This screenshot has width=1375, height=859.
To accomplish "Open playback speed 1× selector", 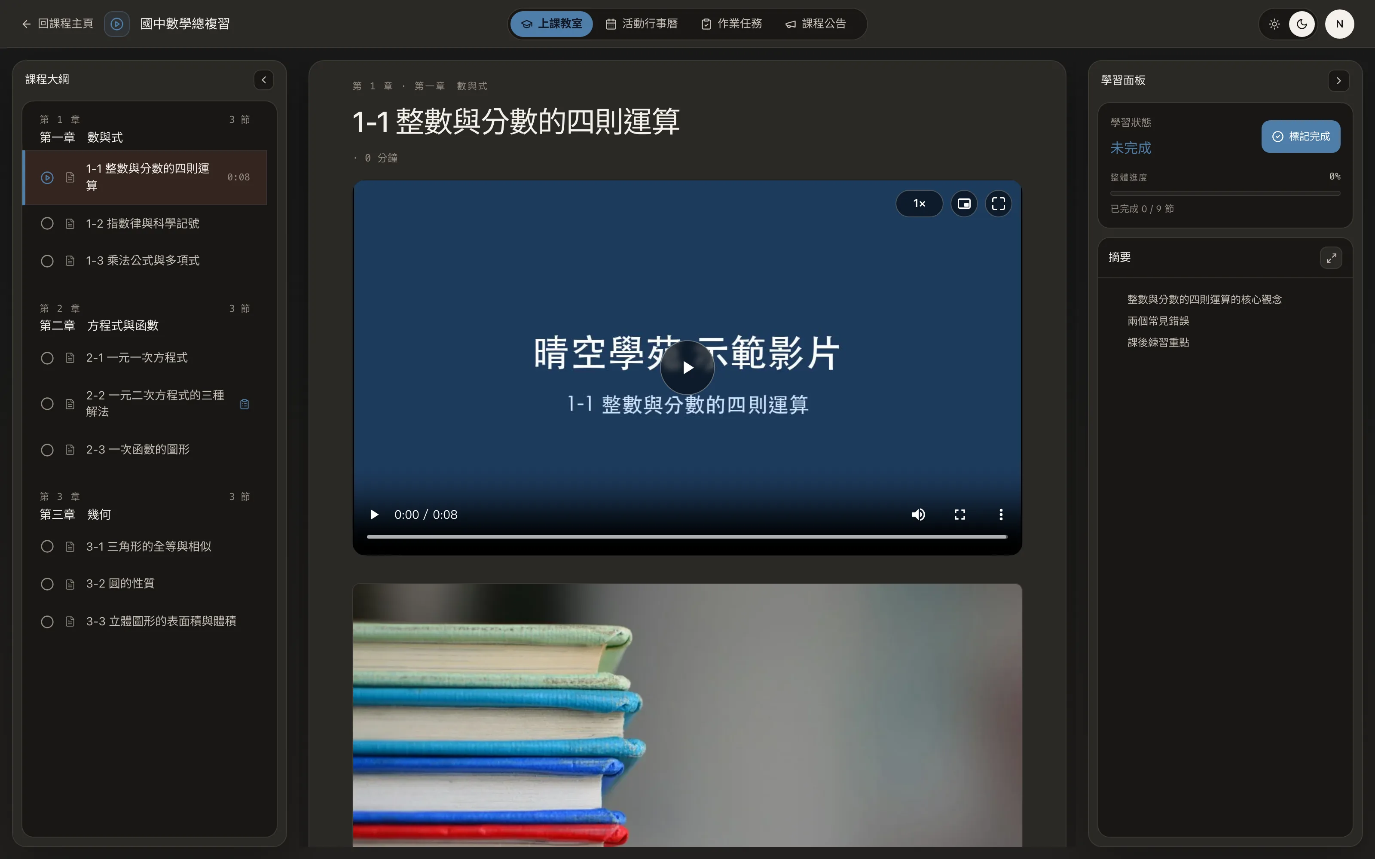I will tap(920, 204).
